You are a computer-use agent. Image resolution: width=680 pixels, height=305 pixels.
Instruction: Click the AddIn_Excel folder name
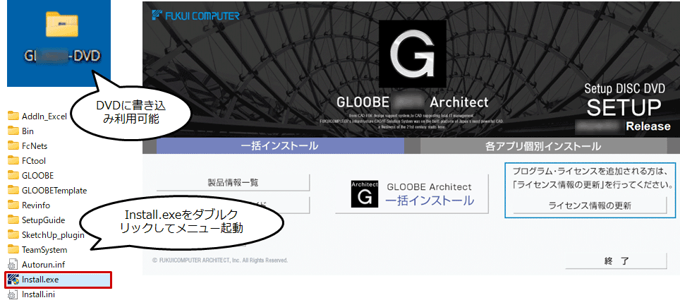[44, 116]
